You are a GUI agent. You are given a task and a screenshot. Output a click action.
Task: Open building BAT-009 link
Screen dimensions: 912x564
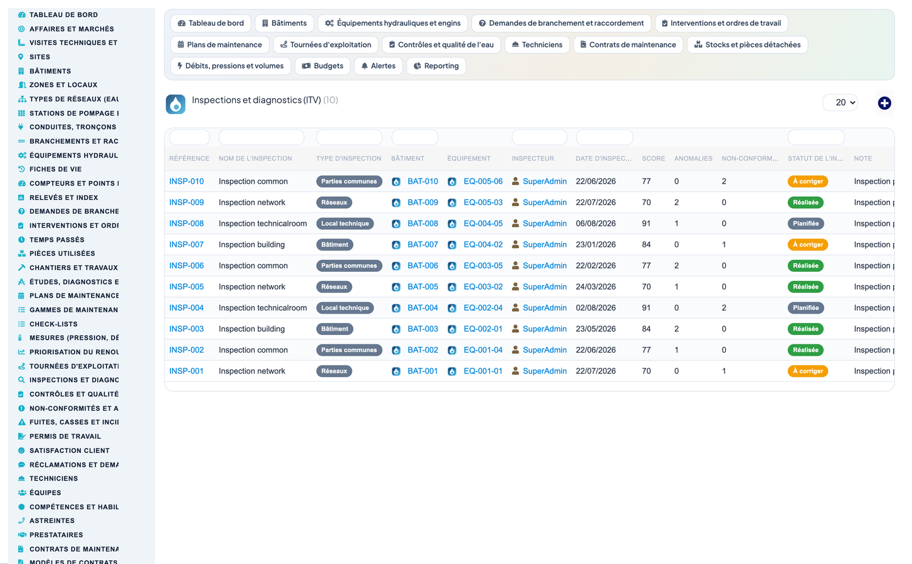pyautogui.click(x=423, y=203)
